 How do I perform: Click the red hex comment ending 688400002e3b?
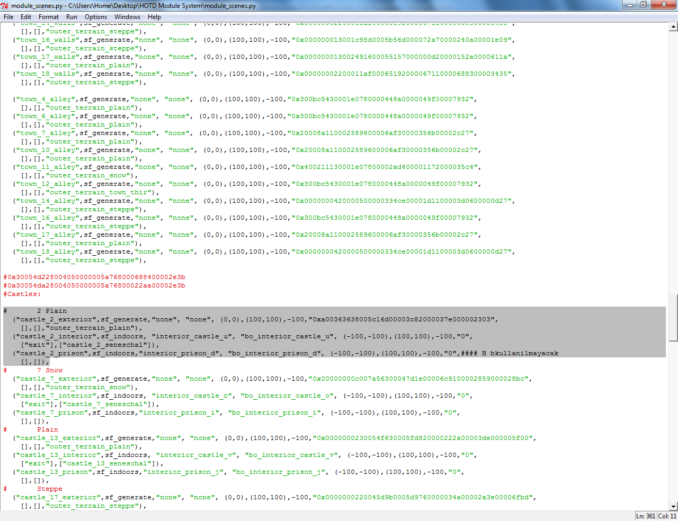pyautogui.click(x=94, y=277)
